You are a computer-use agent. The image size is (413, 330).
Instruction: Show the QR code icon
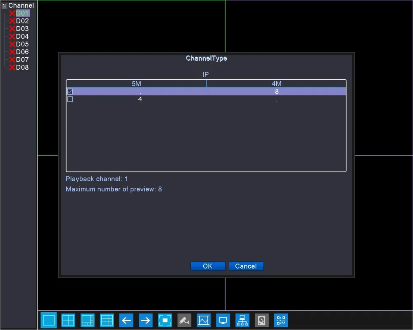pos(281,320)
